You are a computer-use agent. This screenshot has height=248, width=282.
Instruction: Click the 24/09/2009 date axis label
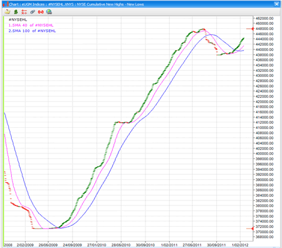(73, 245)
